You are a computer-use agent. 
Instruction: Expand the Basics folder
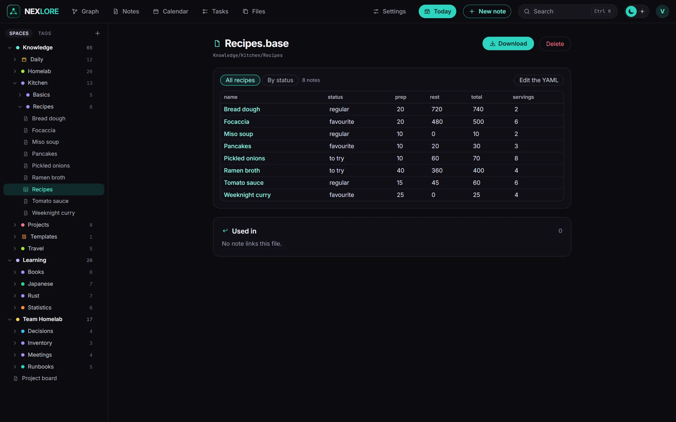[x=20, y=95]
